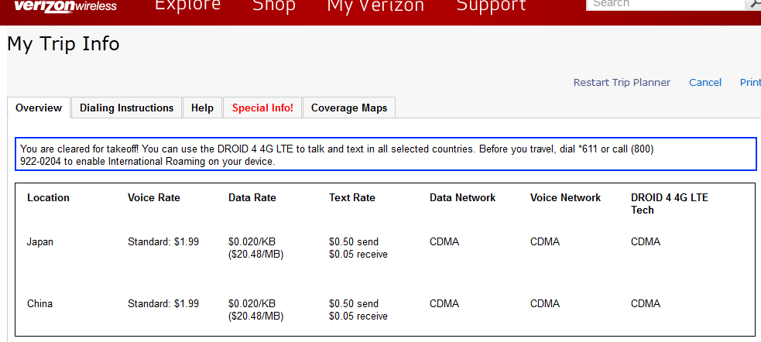The width and height of the screenshot is (761, 342).
Task: Click the Print link
Action: pyautogui.click(x=750, y=83)
